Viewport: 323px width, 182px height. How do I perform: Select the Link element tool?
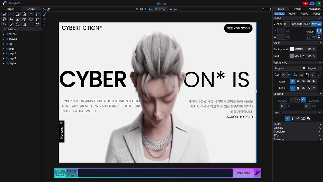(x=11, y=24)
